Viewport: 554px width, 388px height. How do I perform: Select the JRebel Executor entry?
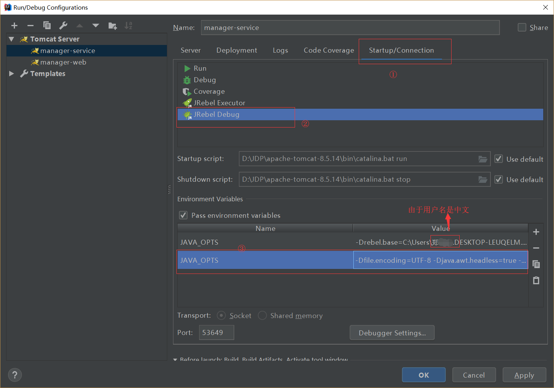point(361,103)
